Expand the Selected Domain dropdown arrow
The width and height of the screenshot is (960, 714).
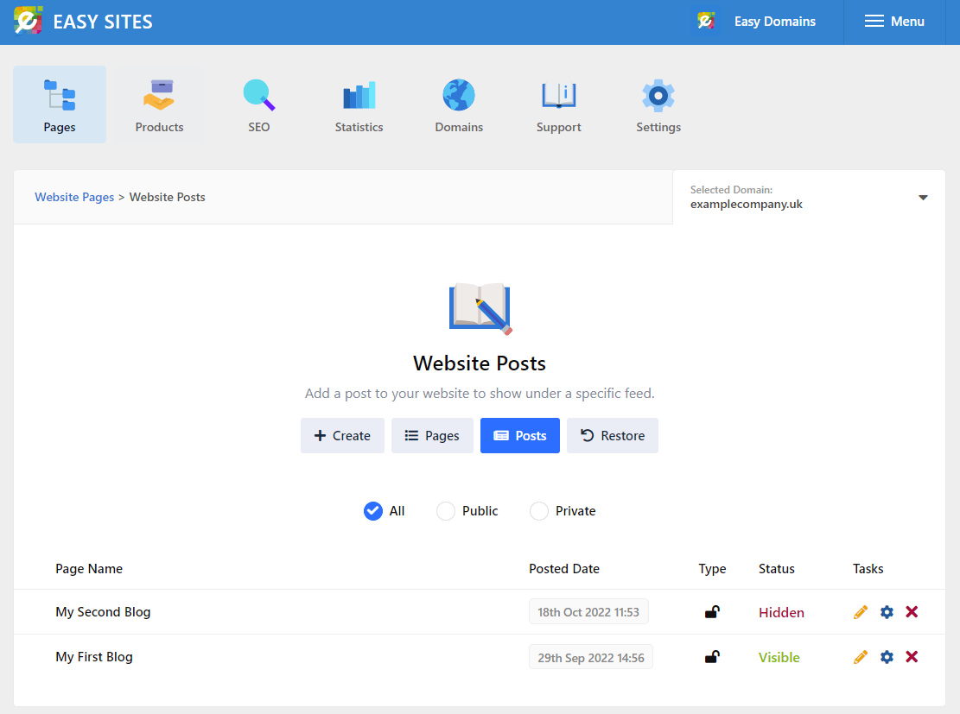(x=923, y=198)
